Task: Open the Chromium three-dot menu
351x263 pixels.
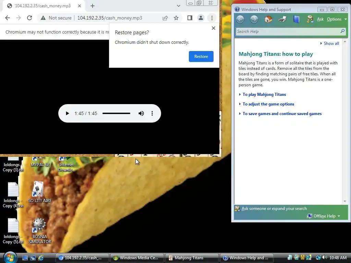Action: click(212, 18)
